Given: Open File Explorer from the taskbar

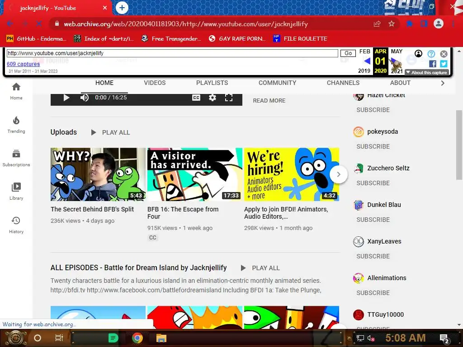Looking at the screenshot, I should click(161, 338).
